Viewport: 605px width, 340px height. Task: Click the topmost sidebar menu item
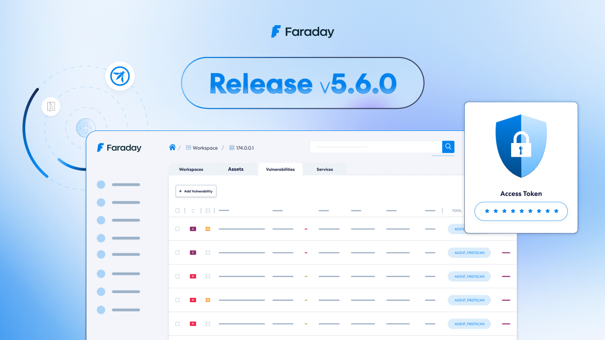pos(118,185)
